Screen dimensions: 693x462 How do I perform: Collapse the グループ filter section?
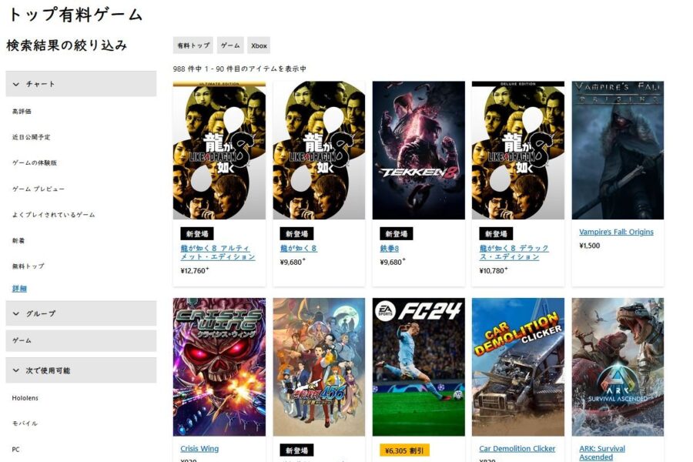(81, 313)
